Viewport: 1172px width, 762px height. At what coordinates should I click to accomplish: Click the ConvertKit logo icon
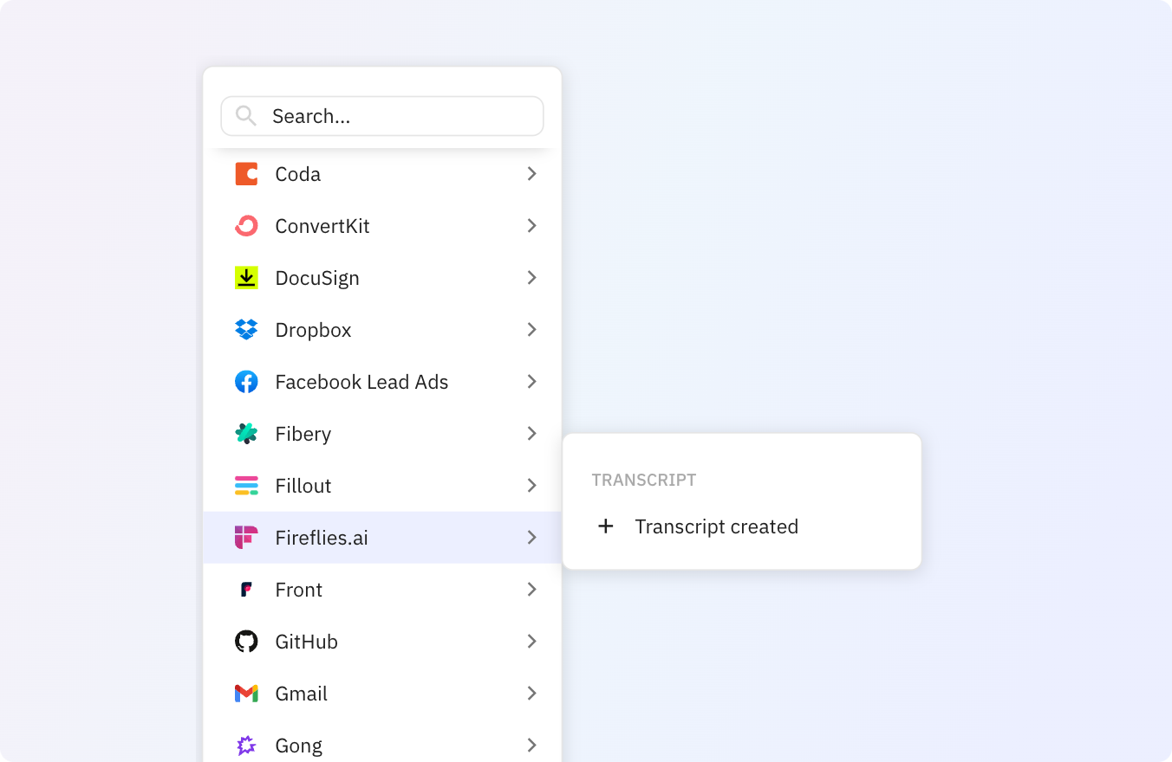pyautogui.click(x=246, y=226)
